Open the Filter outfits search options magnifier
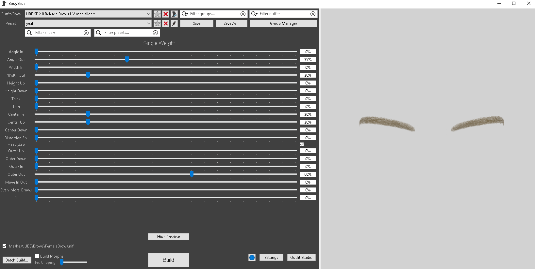The width and height of the screenshot is (535, 269). pyautogui.click(x=254, y=14)
